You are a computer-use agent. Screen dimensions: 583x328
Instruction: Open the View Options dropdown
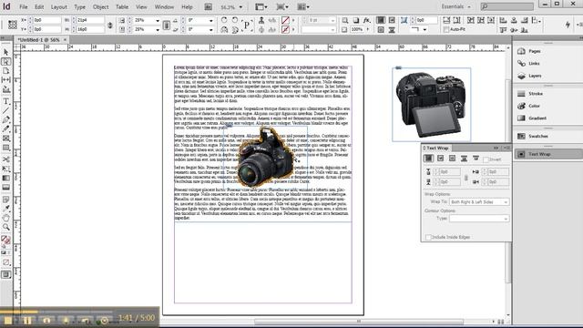[x=261, y=7]
